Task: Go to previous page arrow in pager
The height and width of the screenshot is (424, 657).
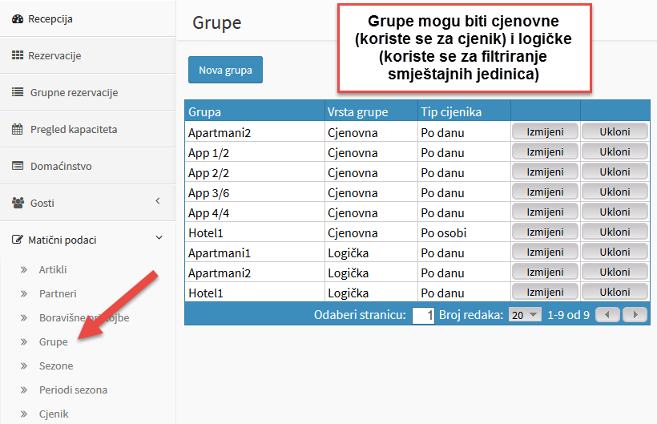Action: point(607,315)
